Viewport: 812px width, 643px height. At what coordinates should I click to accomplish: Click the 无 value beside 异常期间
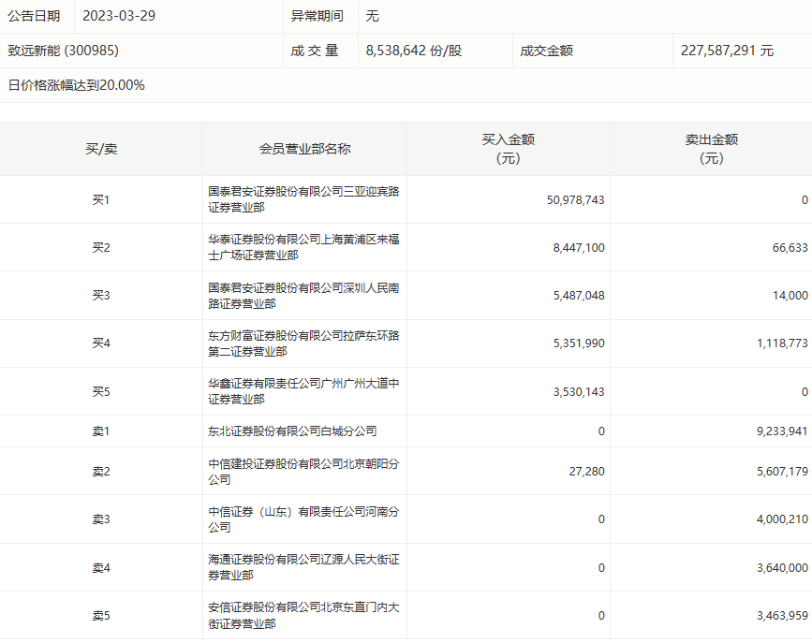pyautogui.click(x=373, y=16)
